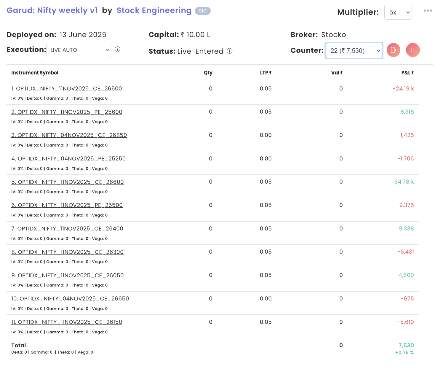Click the info icon beside Live-Entered status
This screenshot has height=369, width=435.
coord(230,51)
